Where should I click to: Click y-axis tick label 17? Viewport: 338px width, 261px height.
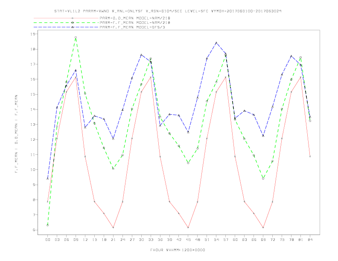point(33,64)
